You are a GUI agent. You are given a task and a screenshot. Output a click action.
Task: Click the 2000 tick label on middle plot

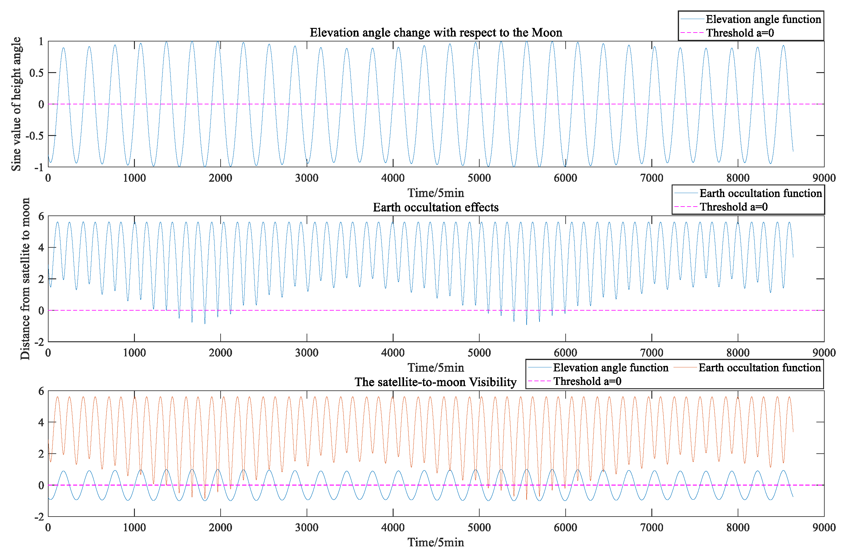220,353
